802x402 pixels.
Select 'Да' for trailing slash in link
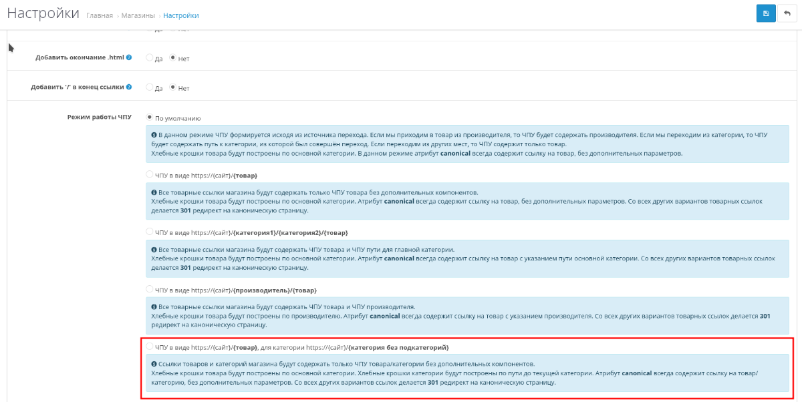(x=149, y=87)
